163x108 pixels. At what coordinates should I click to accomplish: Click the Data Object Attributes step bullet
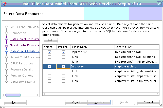[6, 51]
